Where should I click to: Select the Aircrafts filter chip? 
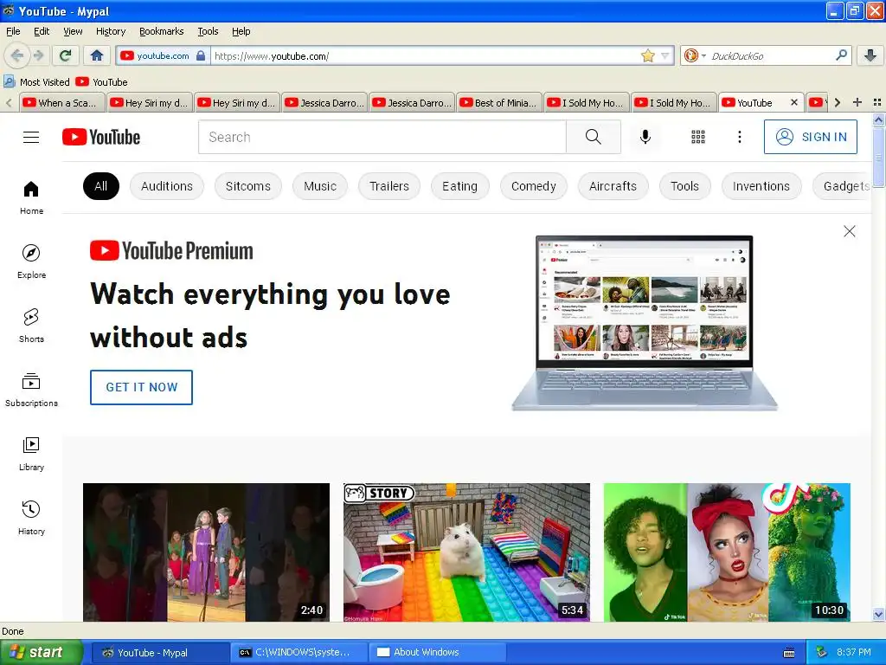pyautogui.click(x=613, y=186)
